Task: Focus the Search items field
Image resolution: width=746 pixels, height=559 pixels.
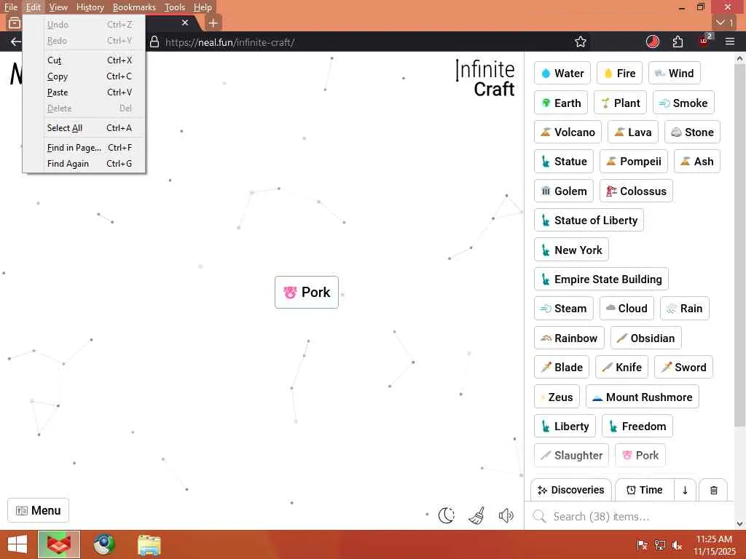Action: (629, 516)
